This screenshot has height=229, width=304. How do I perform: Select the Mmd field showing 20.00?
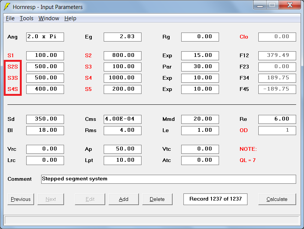200,119
